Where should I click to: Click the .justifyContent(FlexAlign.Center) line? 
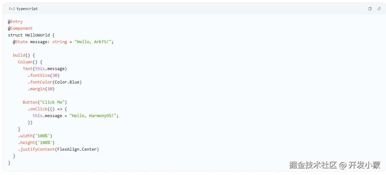59,149
